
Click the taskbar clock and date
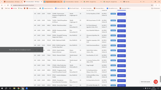point(153,88)
